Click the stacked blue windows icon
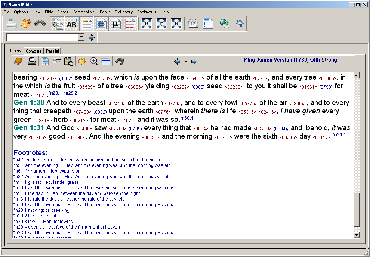The image size is (370, 257). 105,61
